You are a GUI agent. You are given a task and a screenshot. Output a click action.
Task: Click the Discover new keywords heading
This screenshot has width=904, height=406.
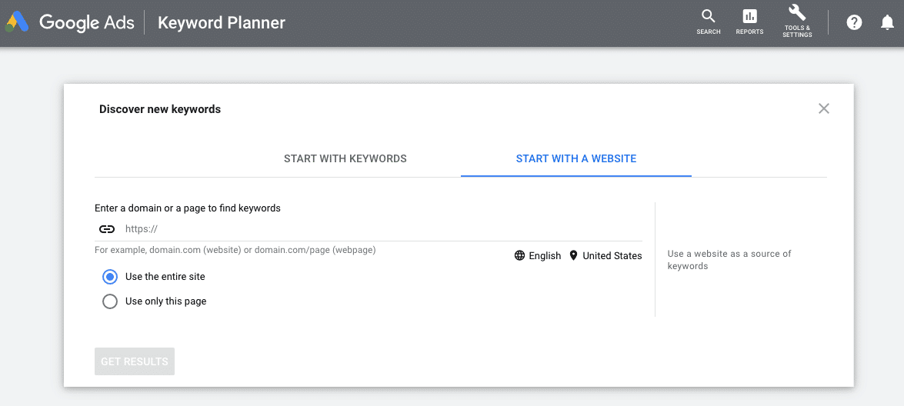coord(160,109)
